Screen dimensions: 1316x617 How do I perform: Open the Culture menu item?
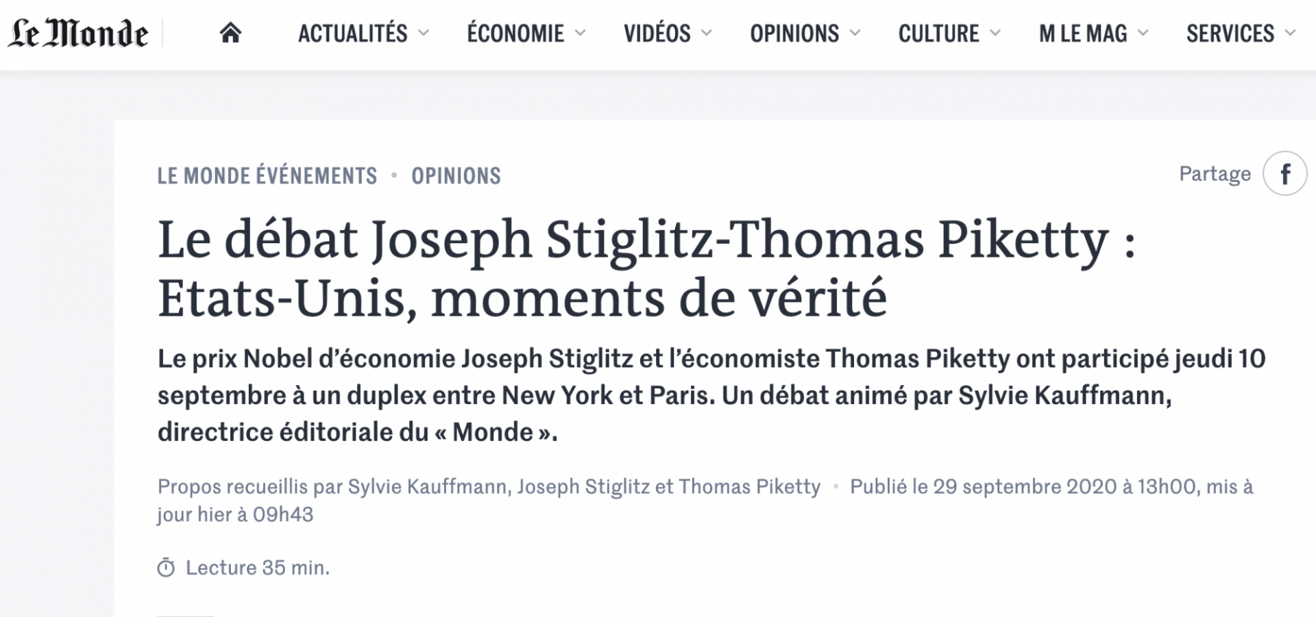[x=938, y=33]
